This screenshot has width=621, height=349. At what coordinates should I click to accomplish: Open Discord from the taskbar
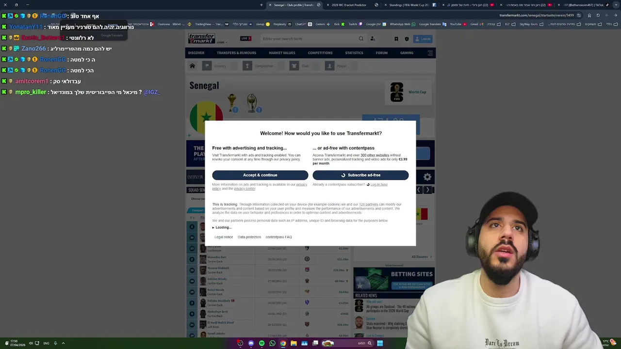(x=251, y=343)
